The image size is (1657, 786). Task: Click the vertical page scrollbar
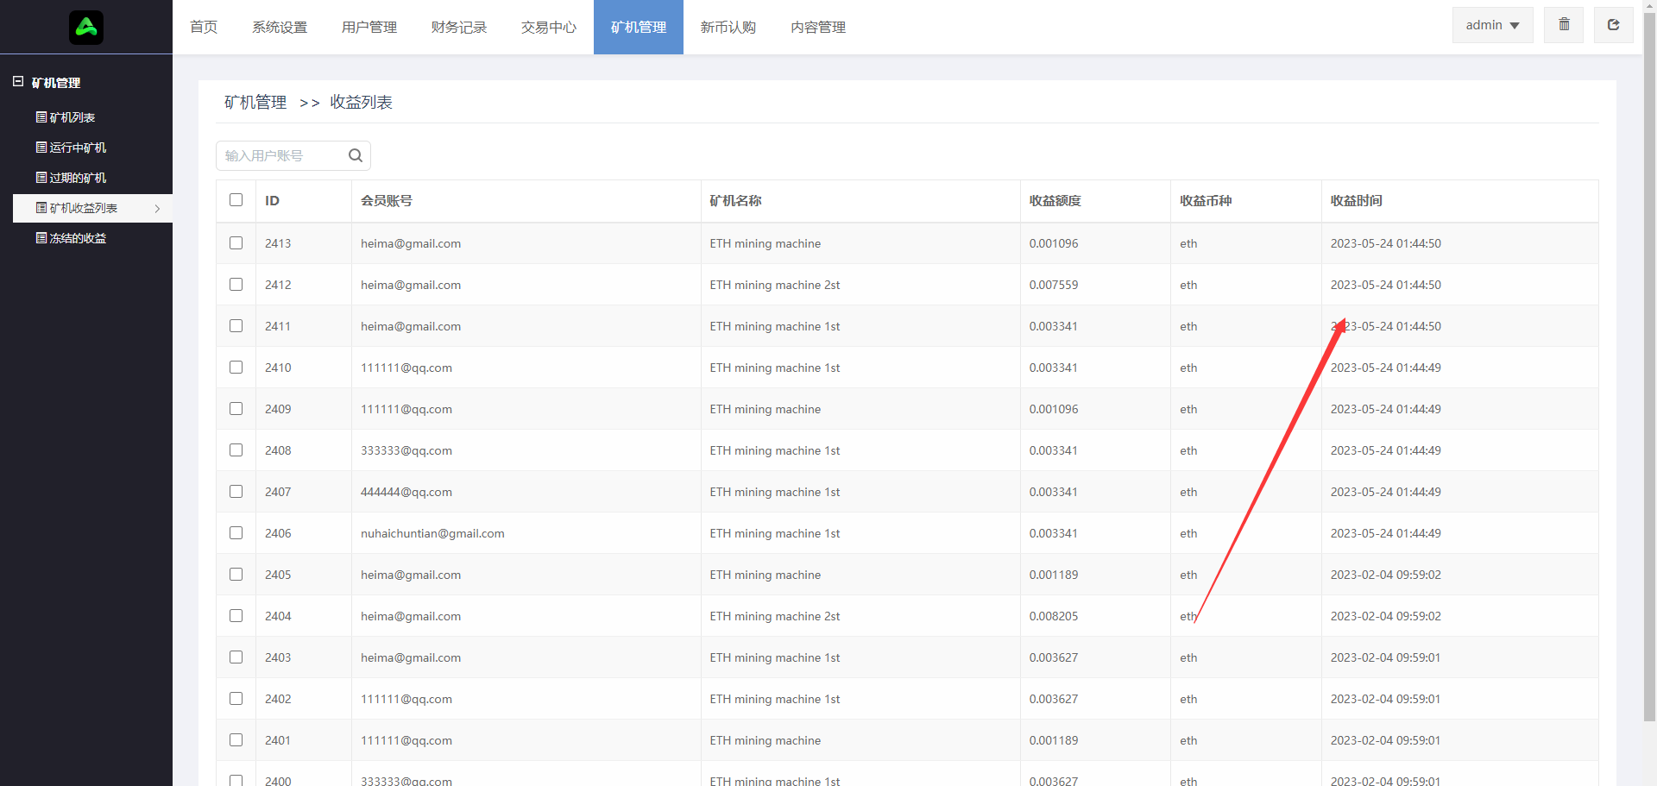1649,362
